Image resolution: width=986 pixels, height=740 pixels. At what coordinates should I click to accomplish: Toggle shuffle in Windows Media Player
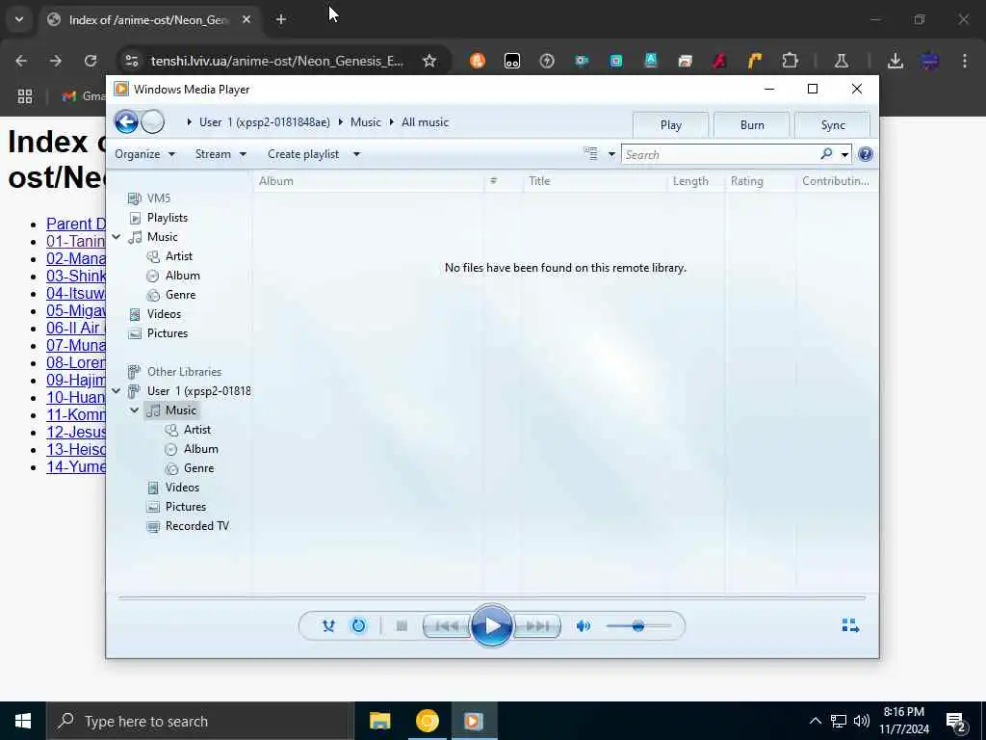(328, 626)
